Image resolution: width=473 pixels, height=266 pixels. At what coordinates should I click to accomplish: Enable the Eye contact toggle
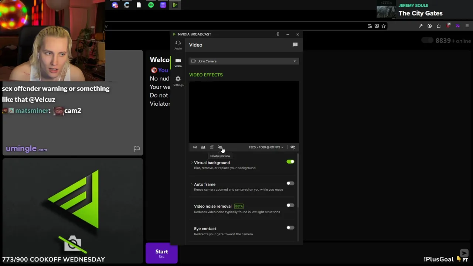pos(290,228)
